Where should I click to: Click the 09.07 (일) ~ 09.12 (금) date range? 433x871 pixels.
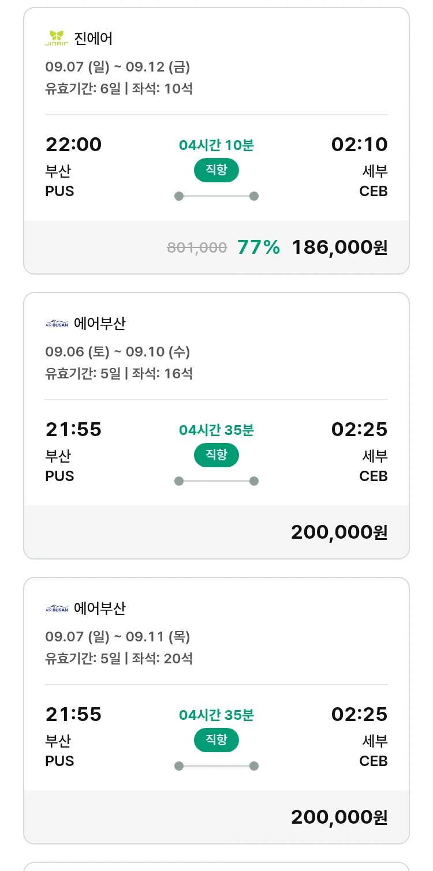click(118, 67)
